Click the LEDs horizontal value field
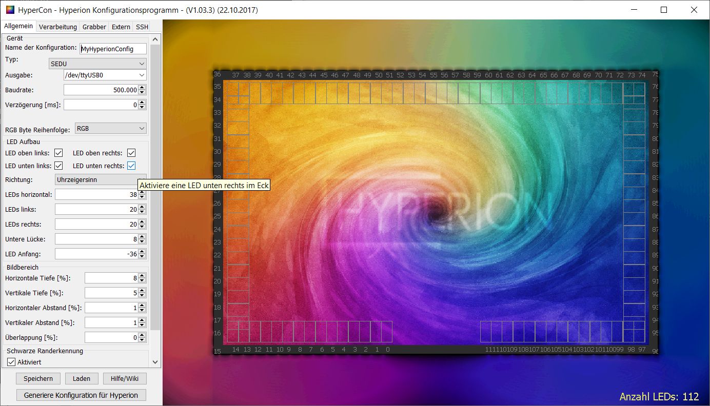Screen dimensions: 710x406 coord(96,195)
